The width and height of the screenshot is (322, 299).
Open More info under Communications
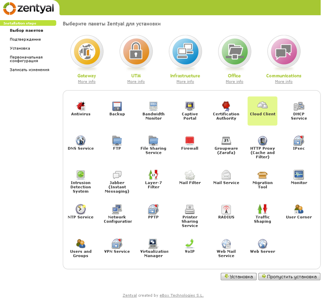[284, 82]
